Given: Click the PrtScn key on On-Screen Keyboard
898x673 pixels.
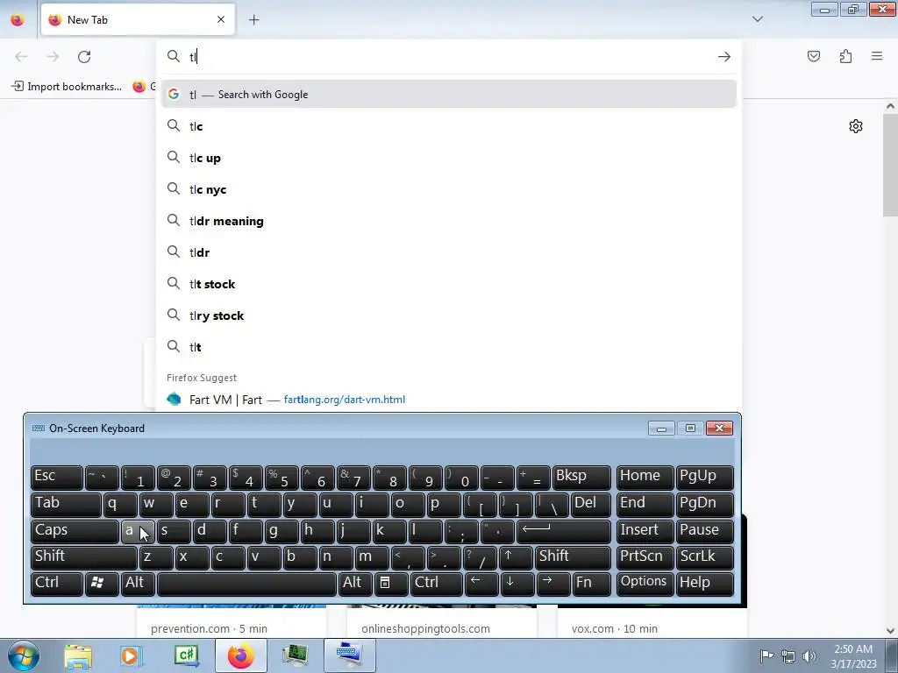Looking at the screenshot, I should click(x=645, y=557).
